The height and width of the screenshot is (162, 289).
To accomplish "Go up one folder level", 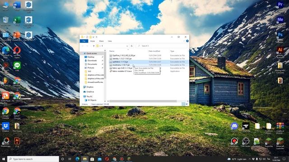I will click(93, 46).
